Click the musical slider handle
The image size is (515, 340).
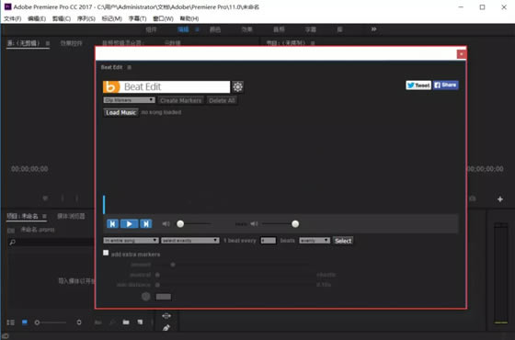(x=157, y=275)
